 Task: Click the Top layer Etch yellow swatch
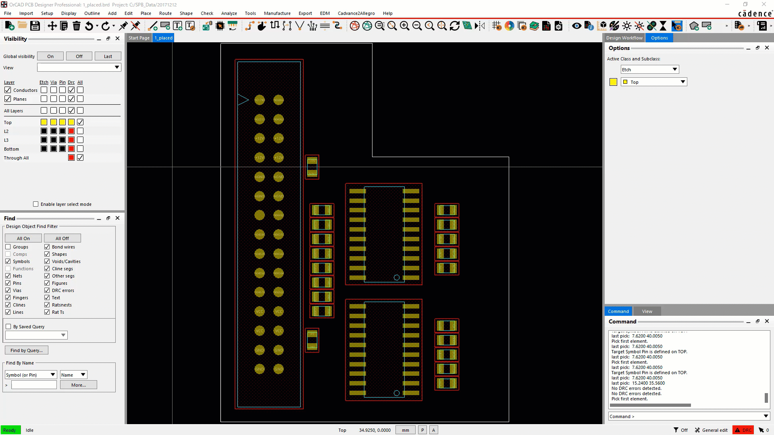tap(44, 122)
